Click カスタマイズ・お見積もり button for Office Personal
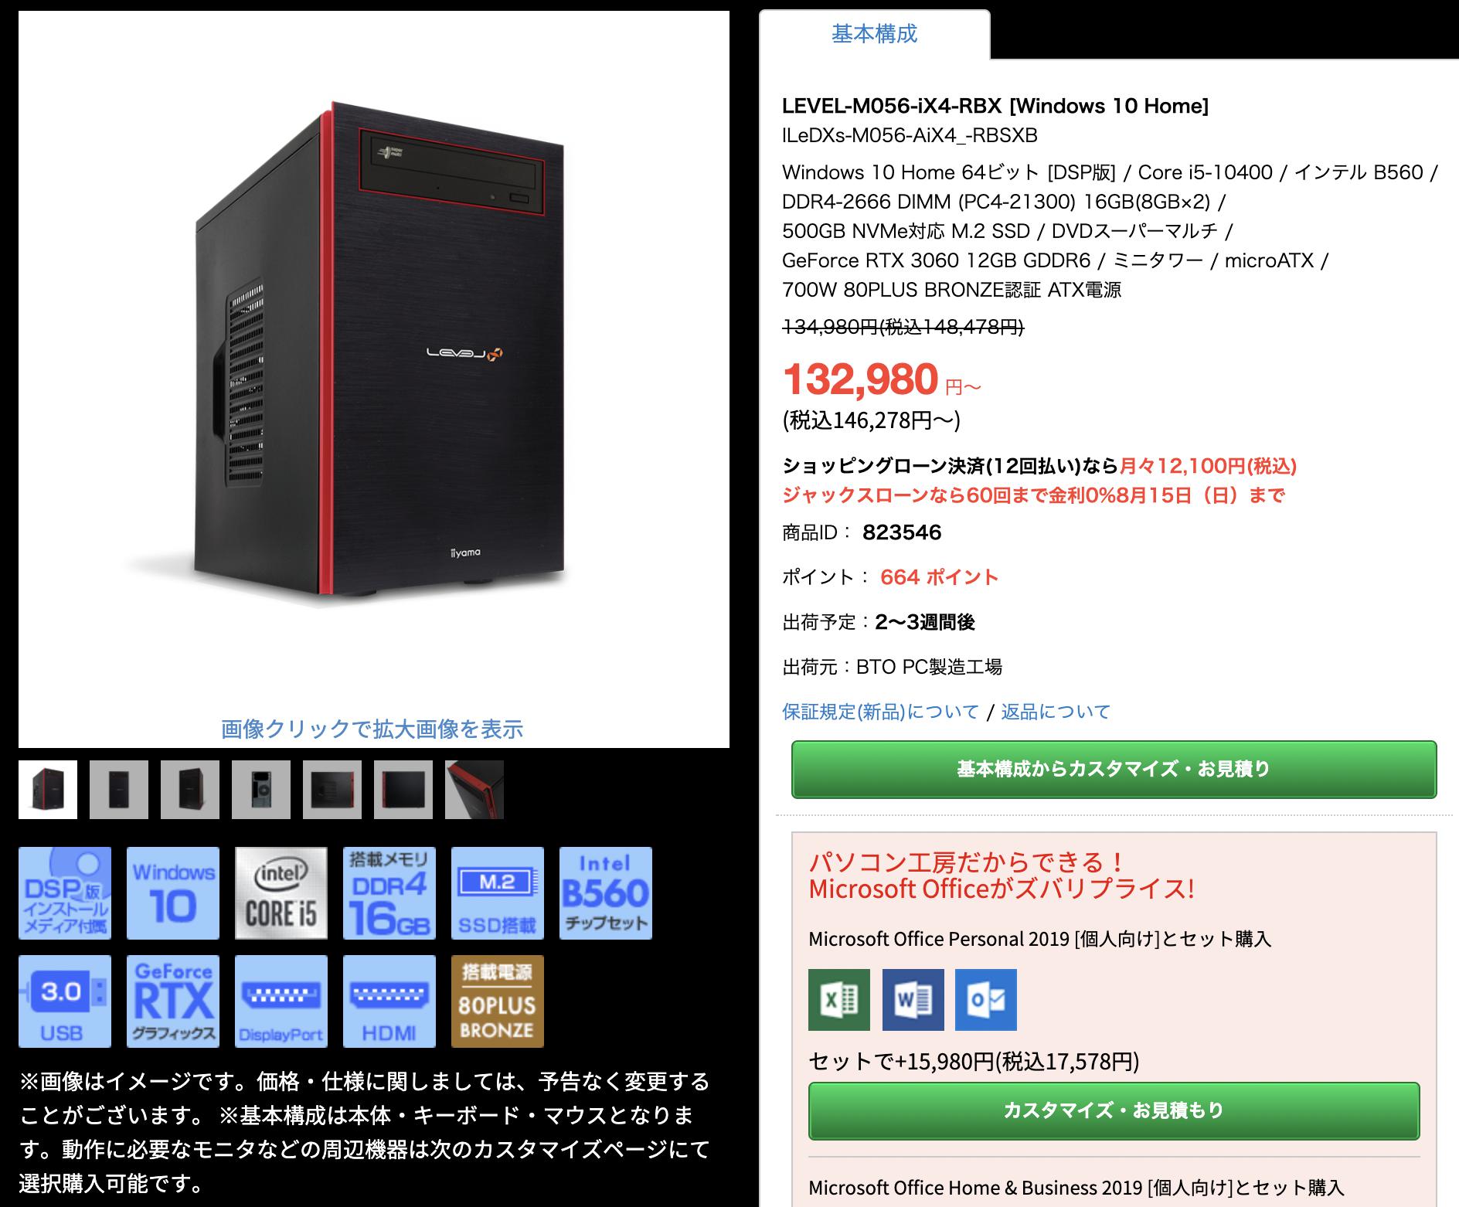This screenshot has width=1459, height=1207. 1114,1110
